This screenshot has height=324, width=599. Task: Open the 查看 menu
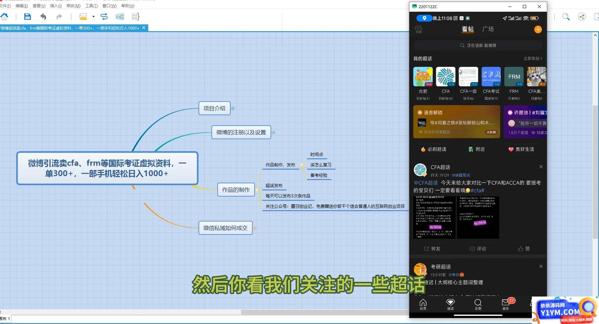tap(39, 6)
